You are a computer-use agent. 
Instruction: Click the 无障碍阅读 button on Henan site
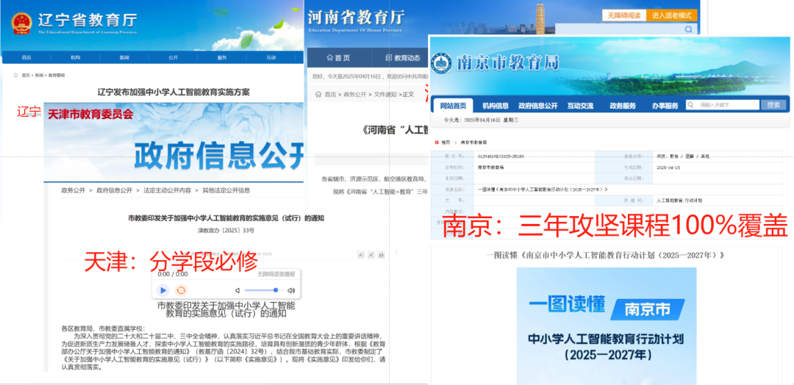[x=624, y=15]
